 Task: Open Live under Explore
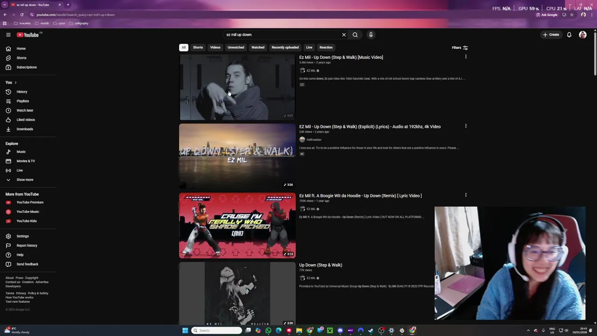(x=28, y=170)
